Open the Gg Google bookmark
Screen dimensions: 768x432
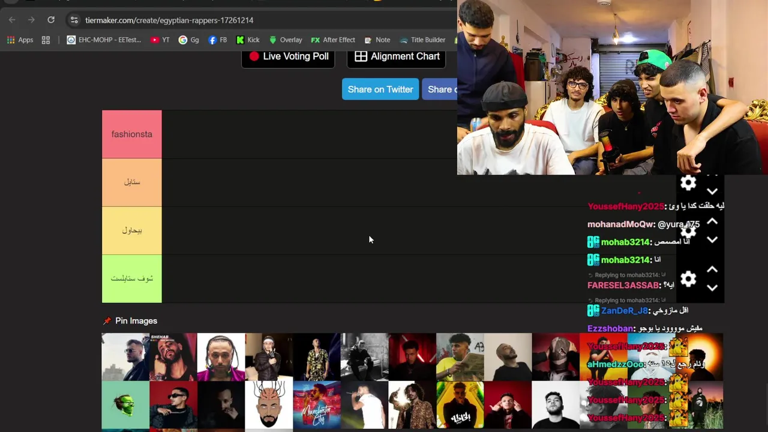(188, 40)
